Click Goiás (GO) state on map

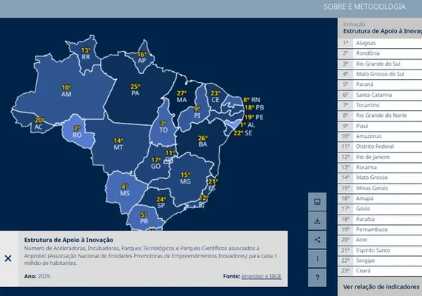click(155, 163)
